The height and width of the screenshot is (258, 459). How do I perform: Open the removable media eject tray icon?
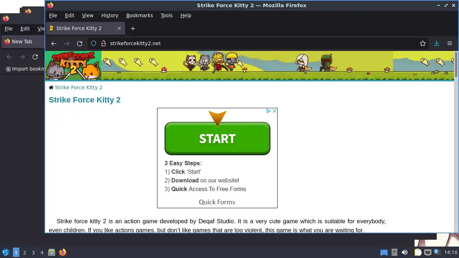click(394, 252)
